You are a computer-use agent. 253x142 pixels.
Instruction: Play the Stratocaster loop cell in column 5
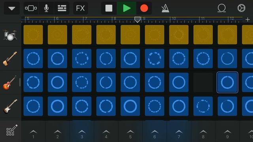point(130,106)
